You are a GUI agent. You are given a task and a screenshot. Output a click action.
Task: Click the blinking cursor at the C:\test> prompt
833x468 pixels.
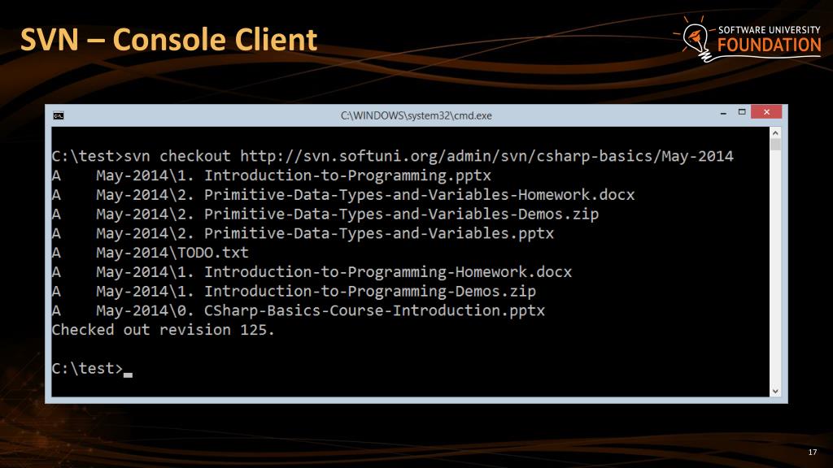click(128, 375)
